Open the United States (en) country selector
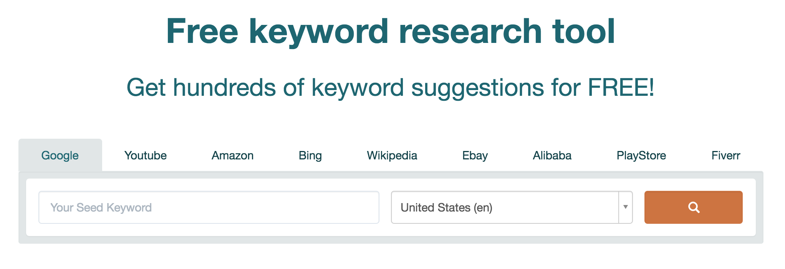 (505, 207)
